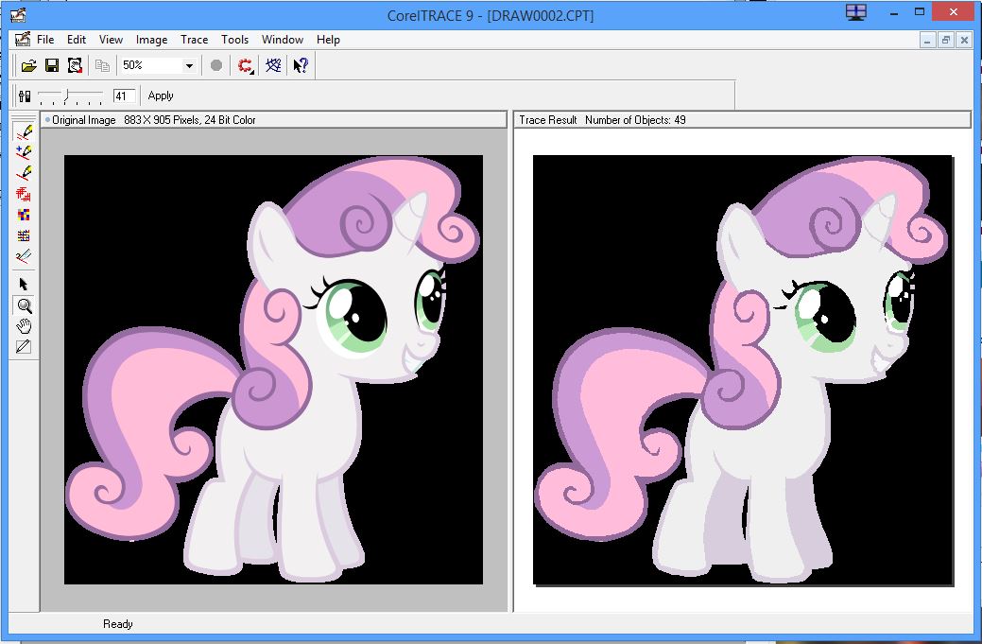
Task: Close the inner DRAW0002.CPT document window
Action: tap(964, 40)
